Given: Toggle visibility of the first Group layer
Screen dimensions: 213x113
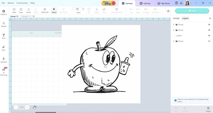Looking at the screenshot, I should coord(209,25).
